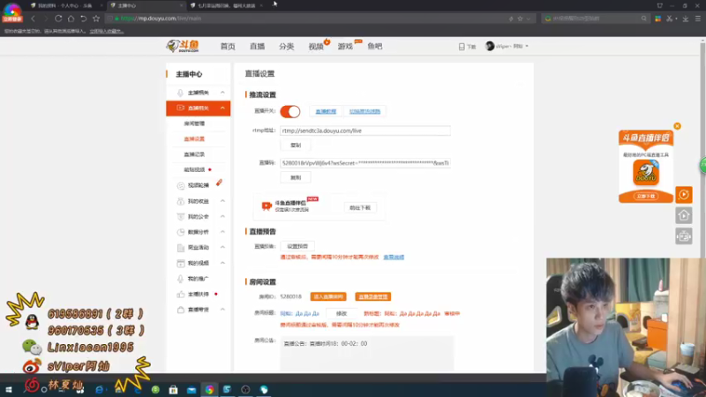The width and height of the screenshot is (706, 397).
Task: Open the 视频轮播 sidebar item
Action: tap(198, 185)
